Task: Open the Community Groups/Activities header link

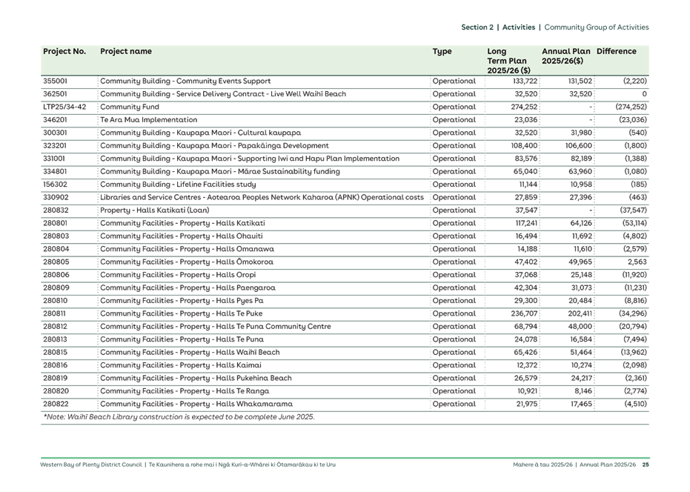Action: point(597,27)
